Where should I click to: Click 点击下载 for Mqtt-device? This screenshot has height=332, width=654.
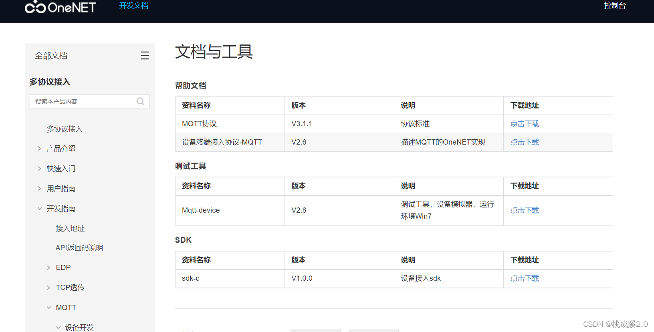pyautogui.click(x=525, y=210)
